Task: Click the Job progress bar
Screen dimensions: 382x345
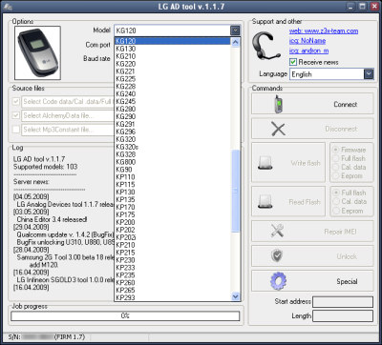Action: [125, 315]
